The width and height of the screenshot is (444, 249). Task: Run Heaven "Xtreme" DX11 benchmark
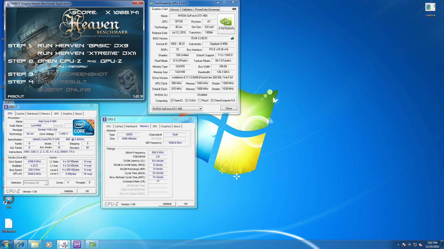87,53
